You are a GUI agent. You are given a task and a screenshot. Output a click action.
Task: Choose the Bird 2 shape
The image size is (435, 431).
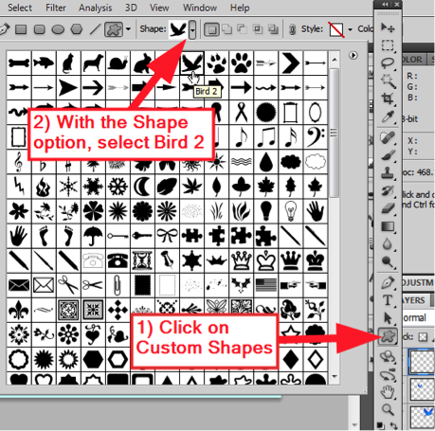(x=192, y=63)
